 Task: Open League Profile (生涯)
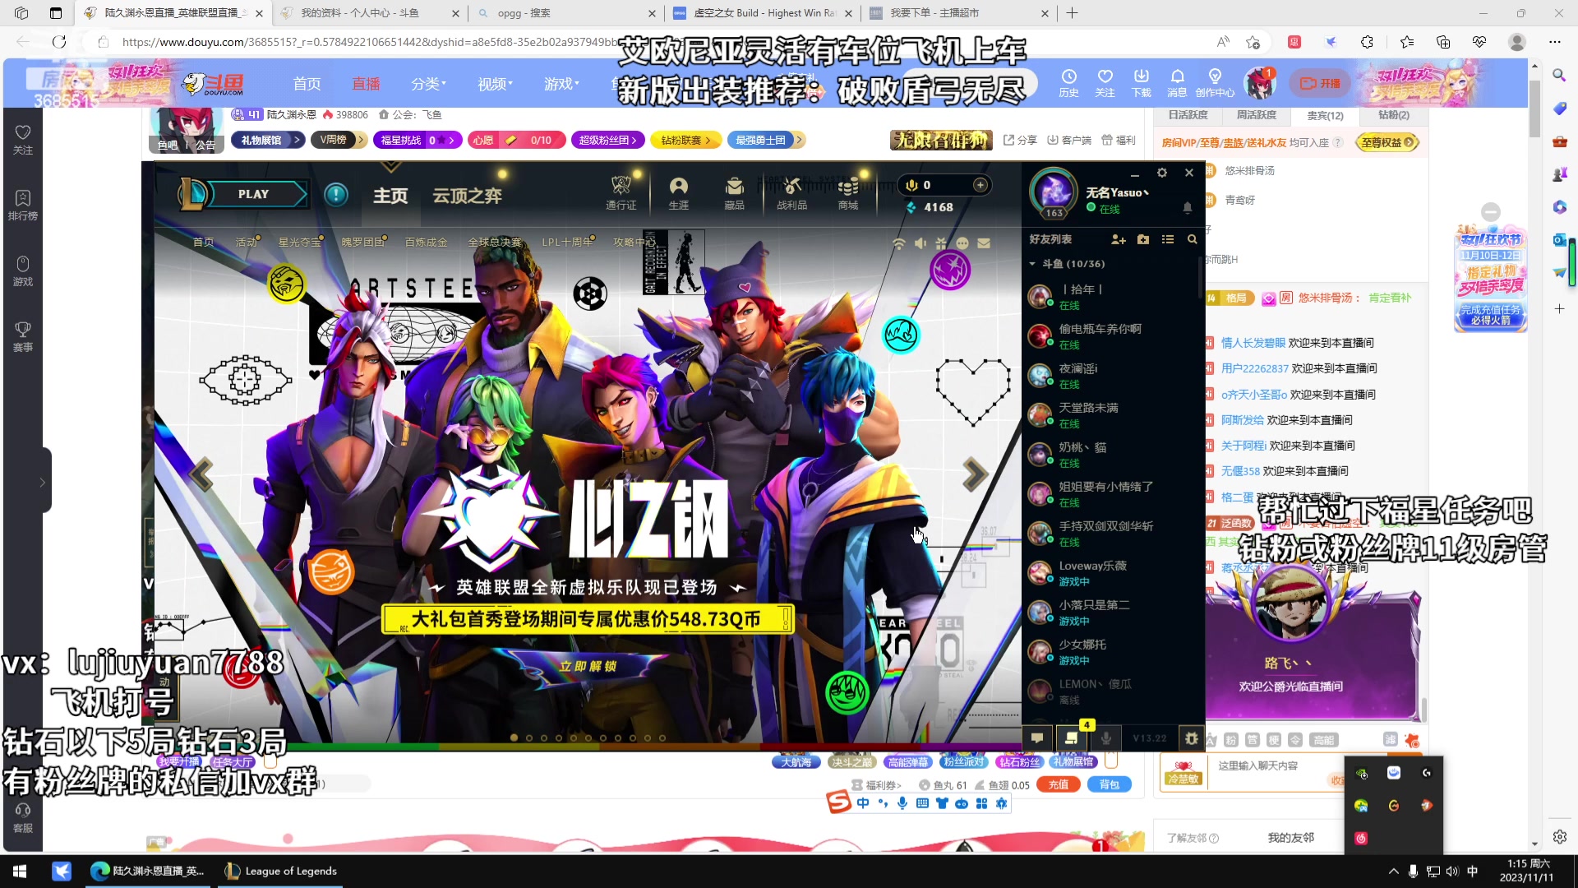(x=678, y=193)
